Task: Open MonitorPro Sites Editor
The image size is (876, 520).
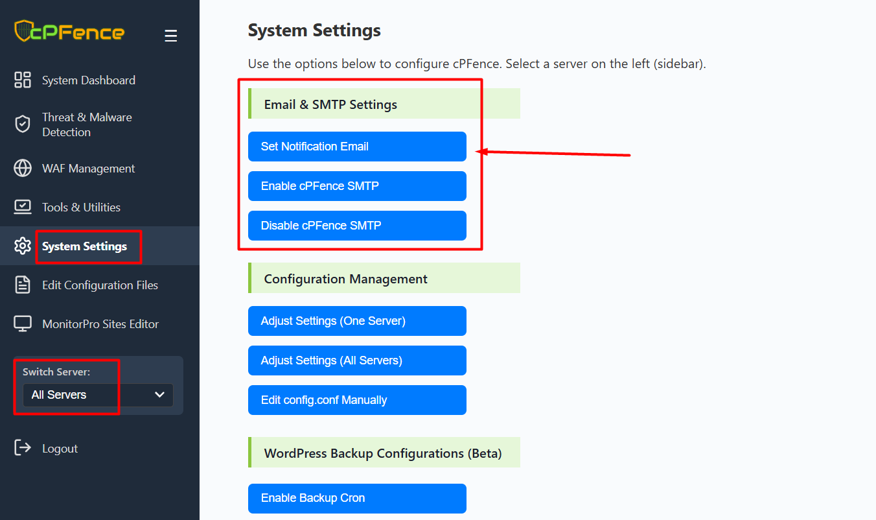Action: 100,324
